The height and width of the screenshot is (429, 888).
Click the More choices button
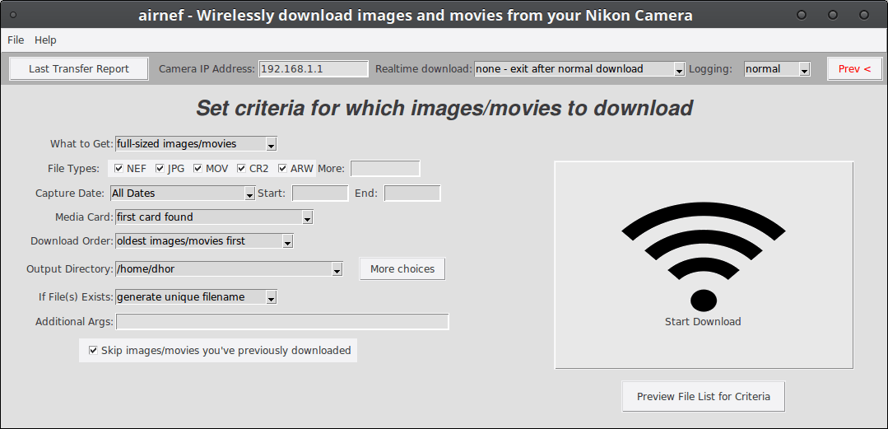tap(402, 269)
